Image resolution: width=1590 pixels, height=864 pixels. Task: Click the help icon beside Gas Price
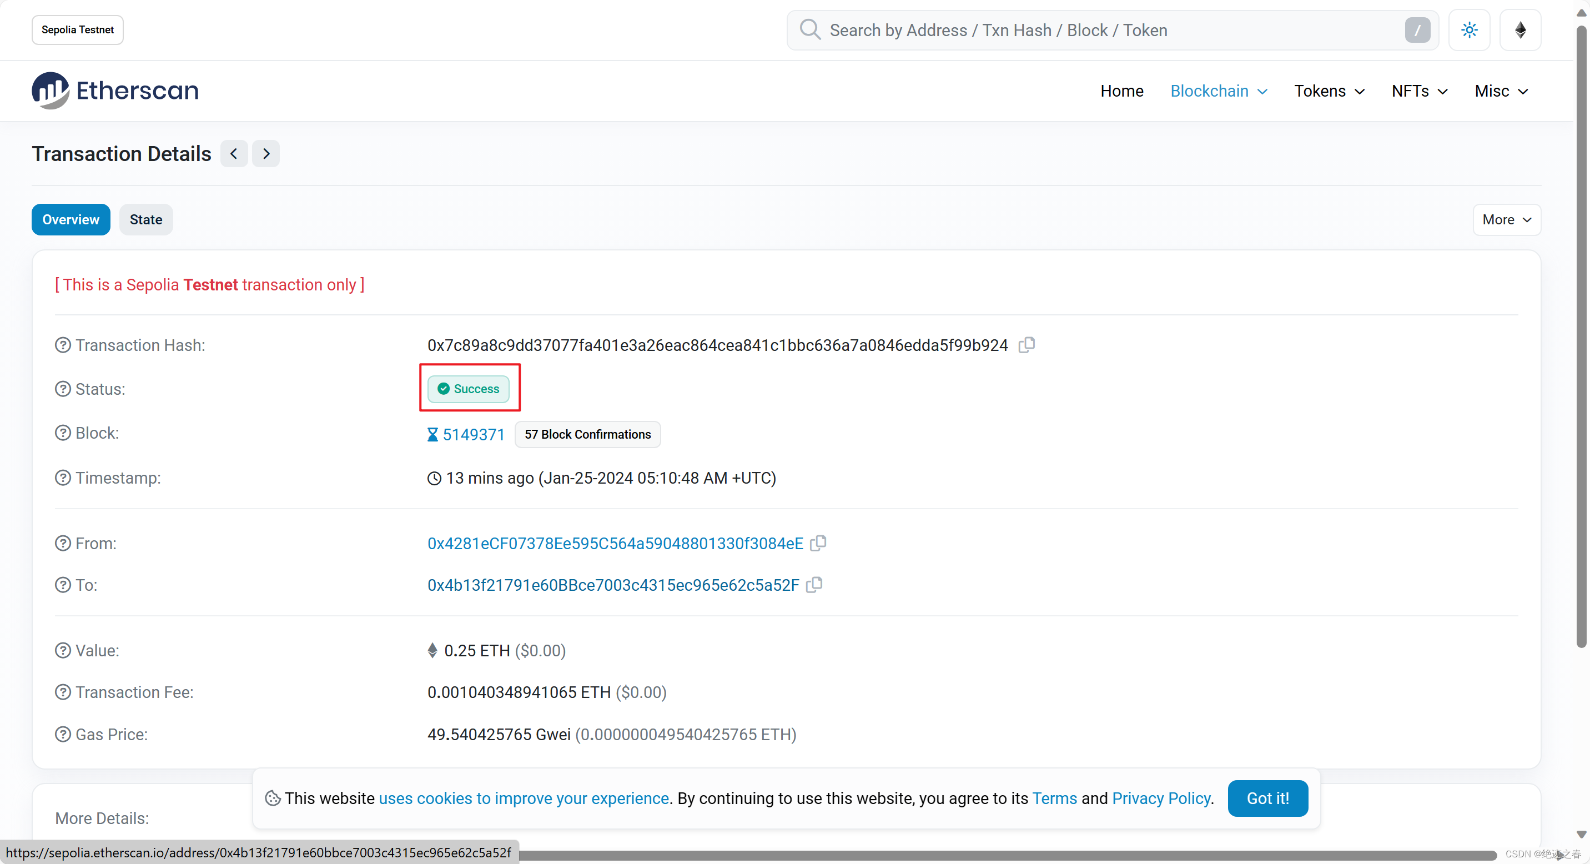[x=63, y=735]
